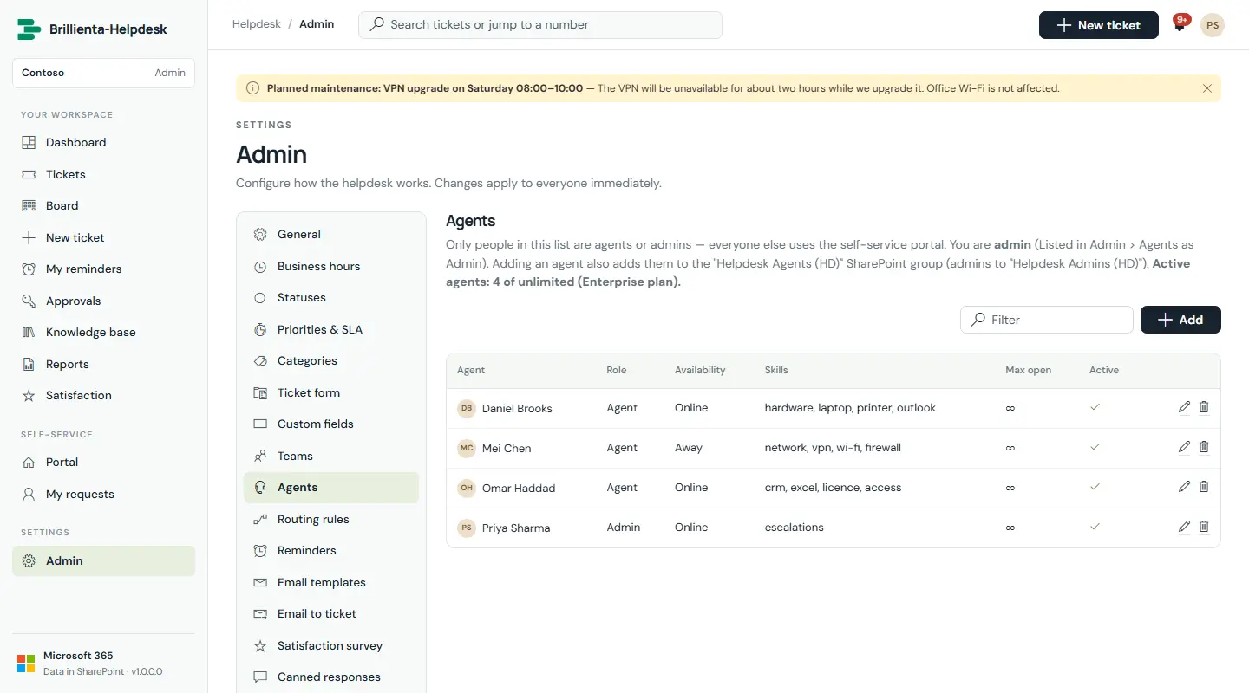Open Reports in the sidebar
1249x693 pixels.
103,364
